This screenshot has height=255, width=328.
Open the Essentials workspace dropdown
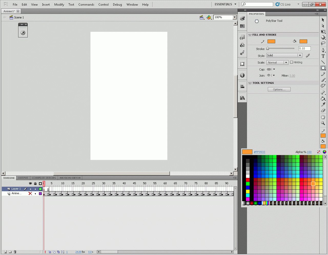click(225, 4)
